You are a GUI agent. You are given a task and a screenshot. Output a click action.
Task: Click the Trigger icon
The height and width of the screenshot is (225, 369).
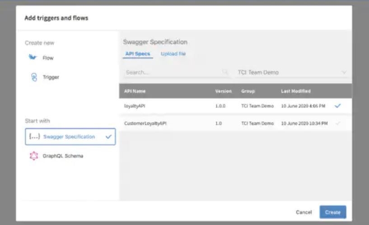33,77
